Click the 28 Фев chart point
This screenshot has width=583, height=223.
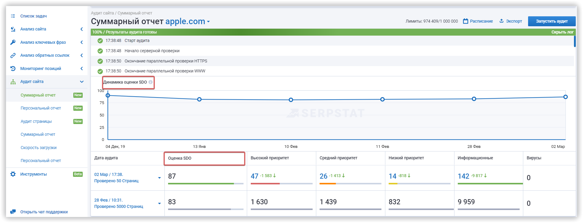[x=474, y=99]
